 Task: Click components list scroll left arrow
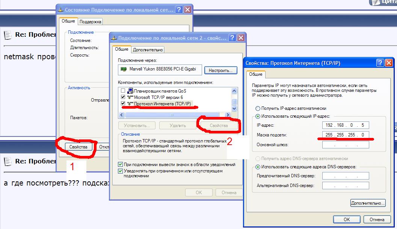122,115
